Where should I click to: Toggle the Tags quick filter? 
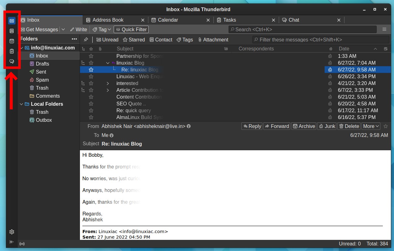[185, 40]
